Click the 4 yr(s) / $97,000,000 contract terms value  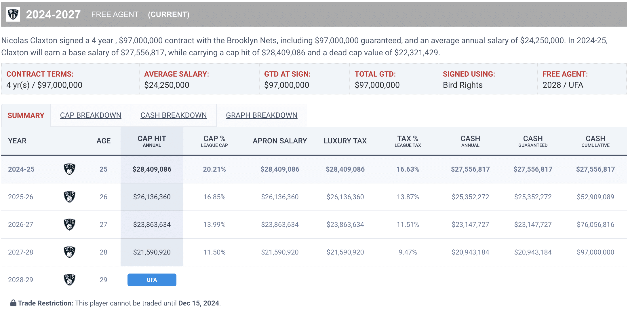tap(44, 85)
